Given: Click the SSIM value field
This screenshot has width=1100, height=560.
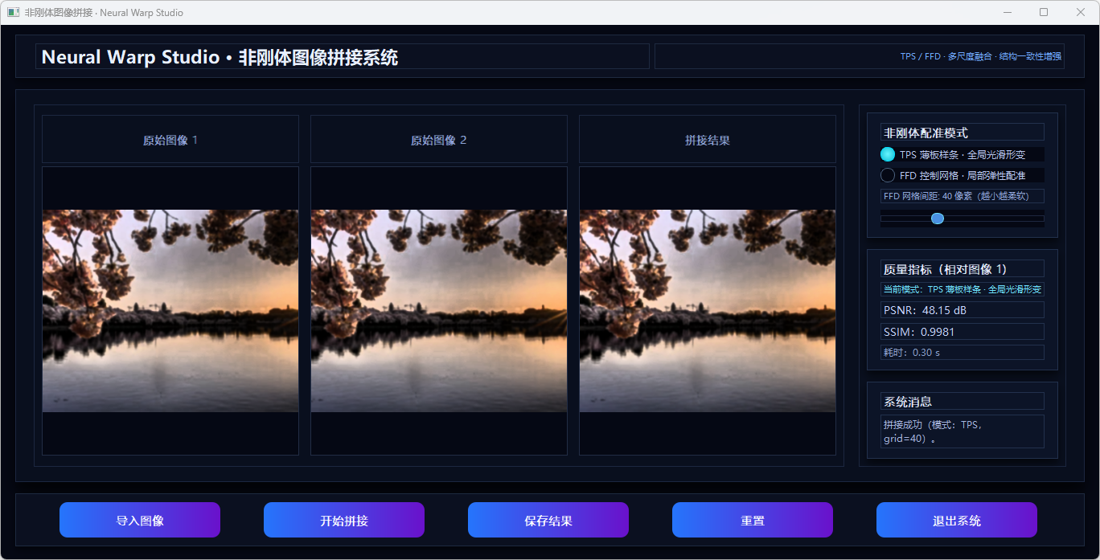Looking at the screenshot, I should (x=962, y=332).
